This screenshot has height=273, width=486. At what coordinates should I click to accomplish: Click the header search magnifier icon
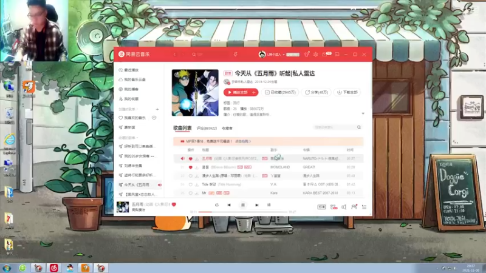(x=194, y=55)
